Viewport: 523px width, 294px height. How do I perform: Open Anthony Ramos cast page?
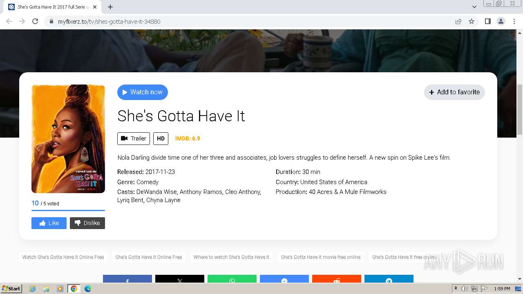pos(201,192)
